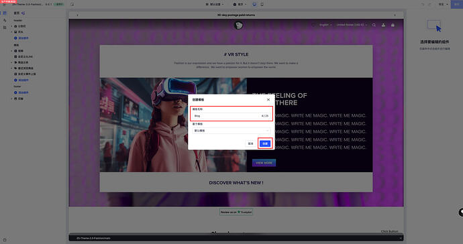Click the VR headset woman image
The height and width of the screenshot is (244, 463).
[x=173, y=125]
